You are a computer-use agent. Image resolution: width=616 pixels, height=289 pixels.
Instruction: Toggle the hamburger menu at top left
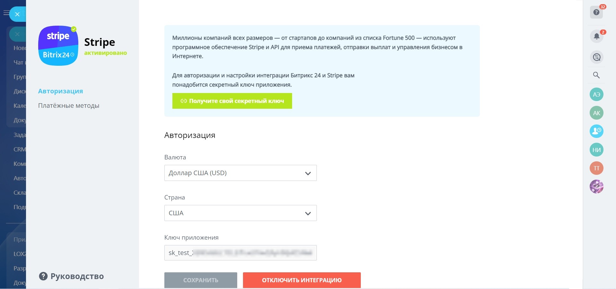coord(6,13)
